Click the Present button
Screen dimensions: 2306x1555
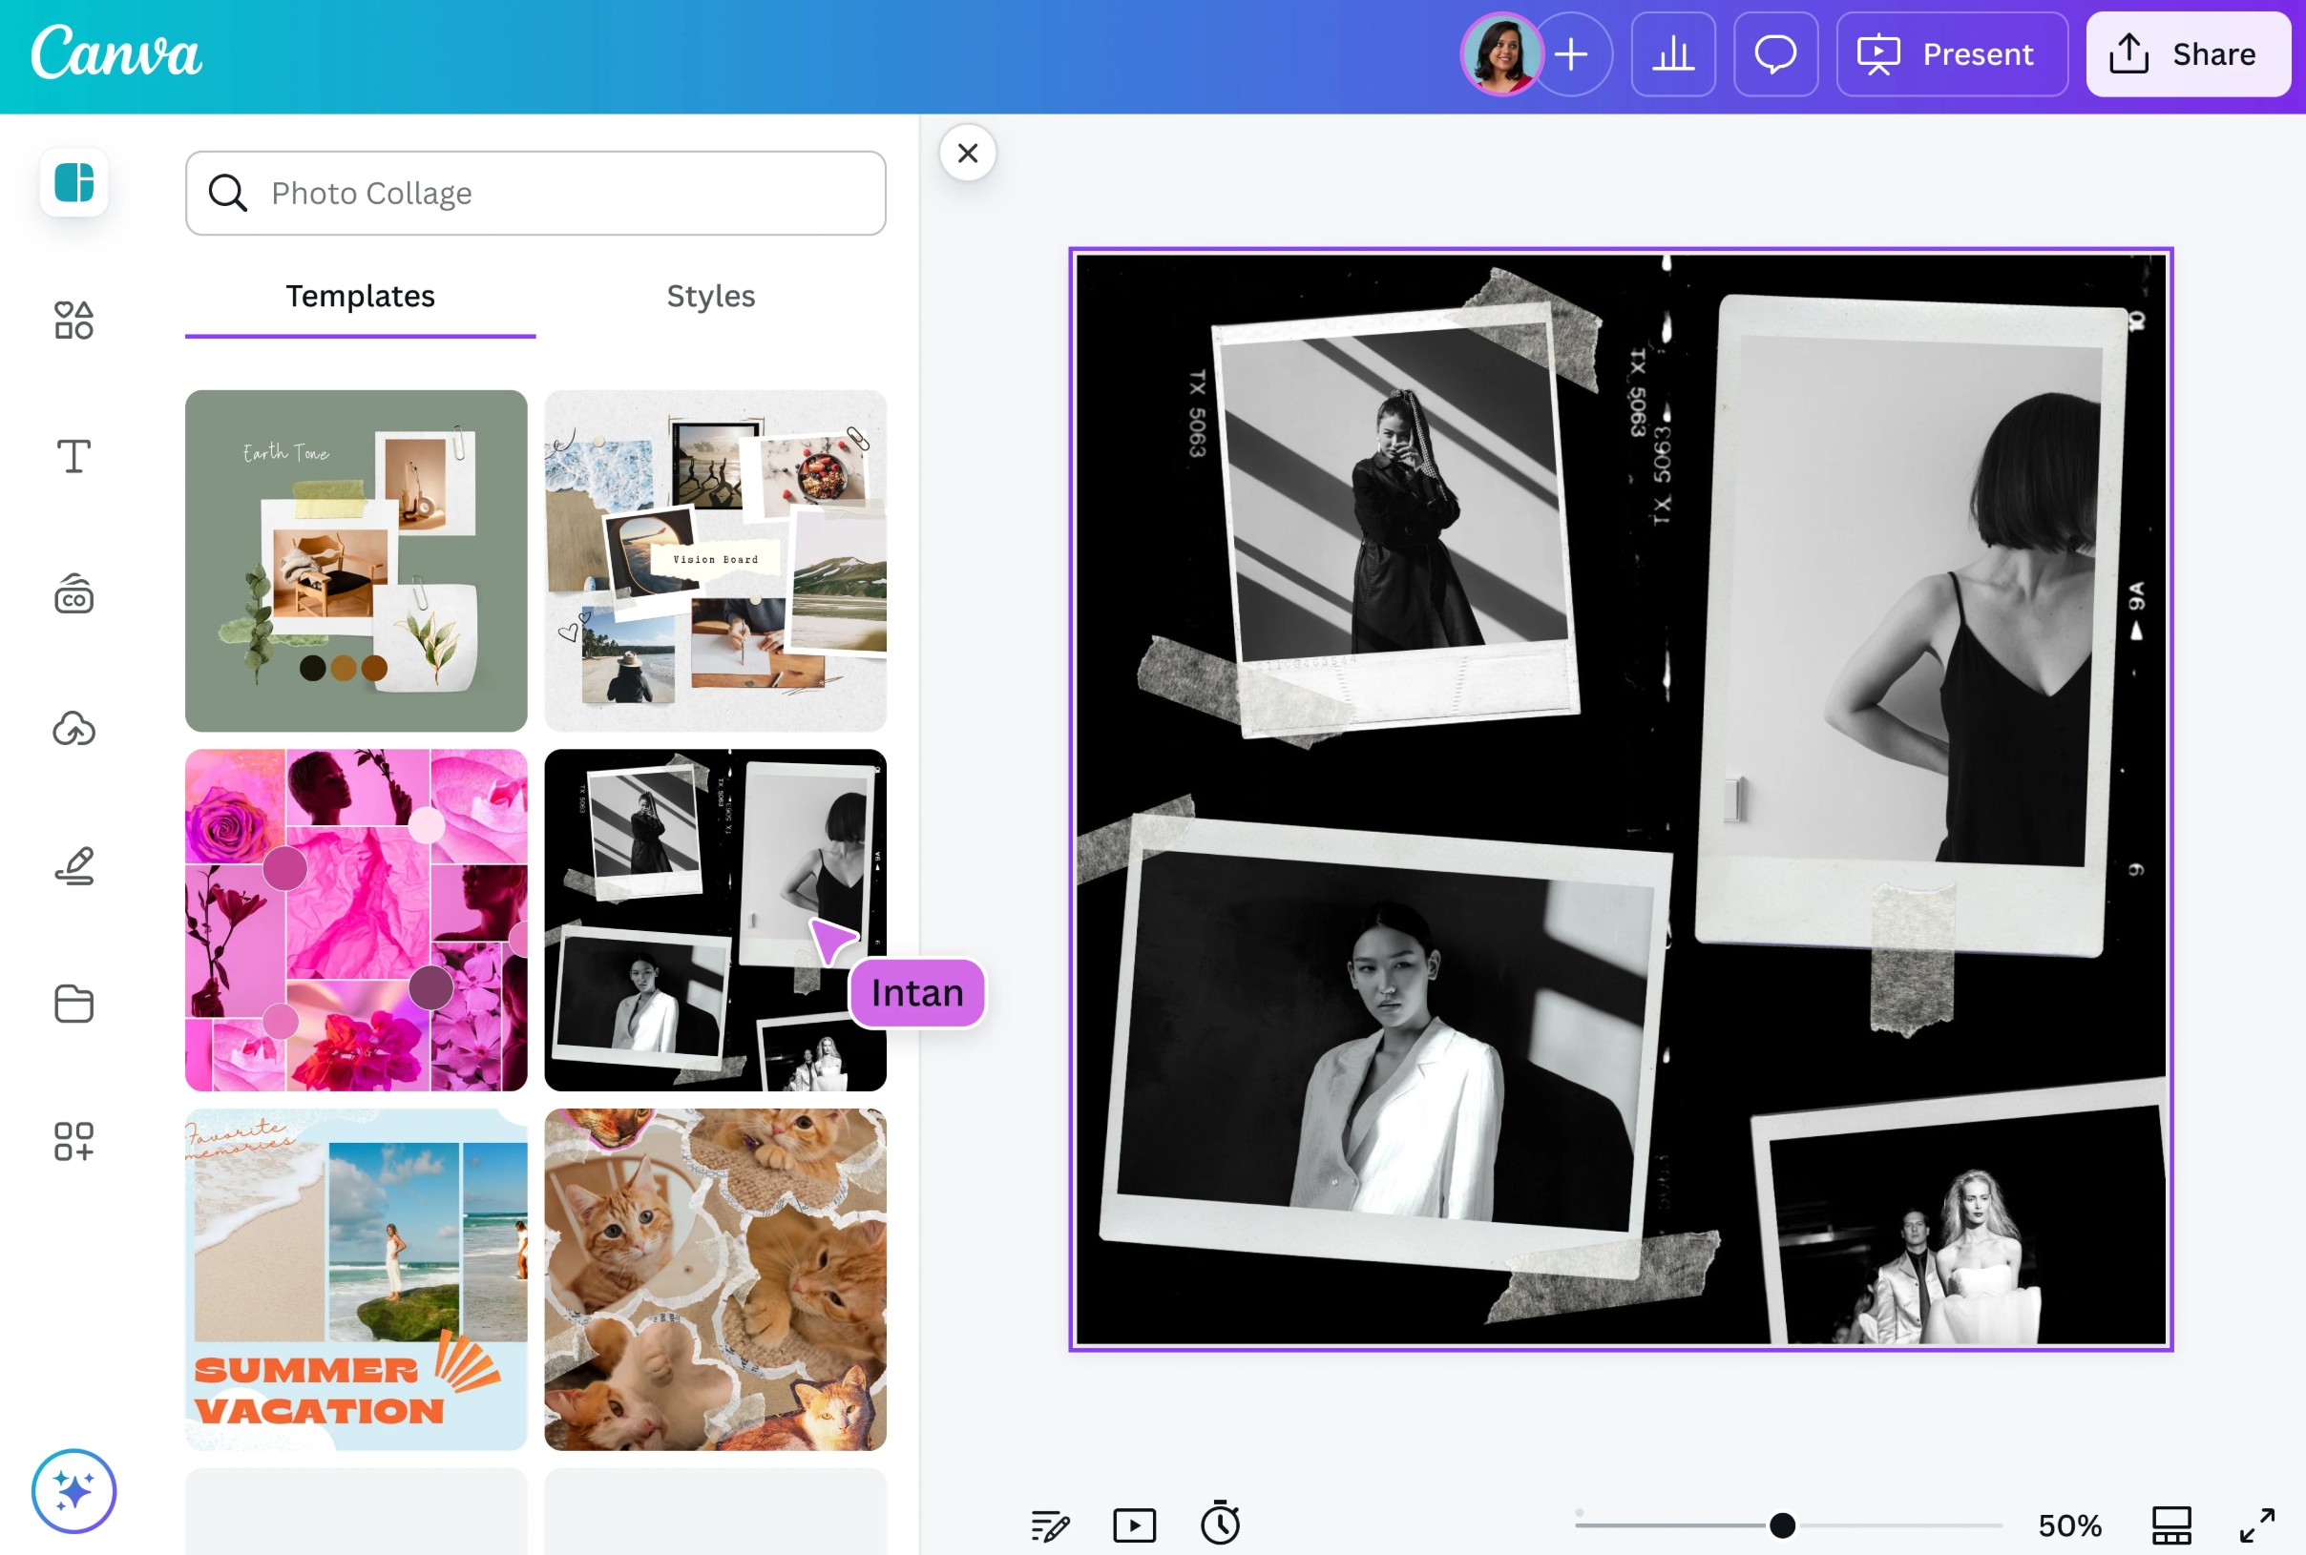coord(1952,53)
